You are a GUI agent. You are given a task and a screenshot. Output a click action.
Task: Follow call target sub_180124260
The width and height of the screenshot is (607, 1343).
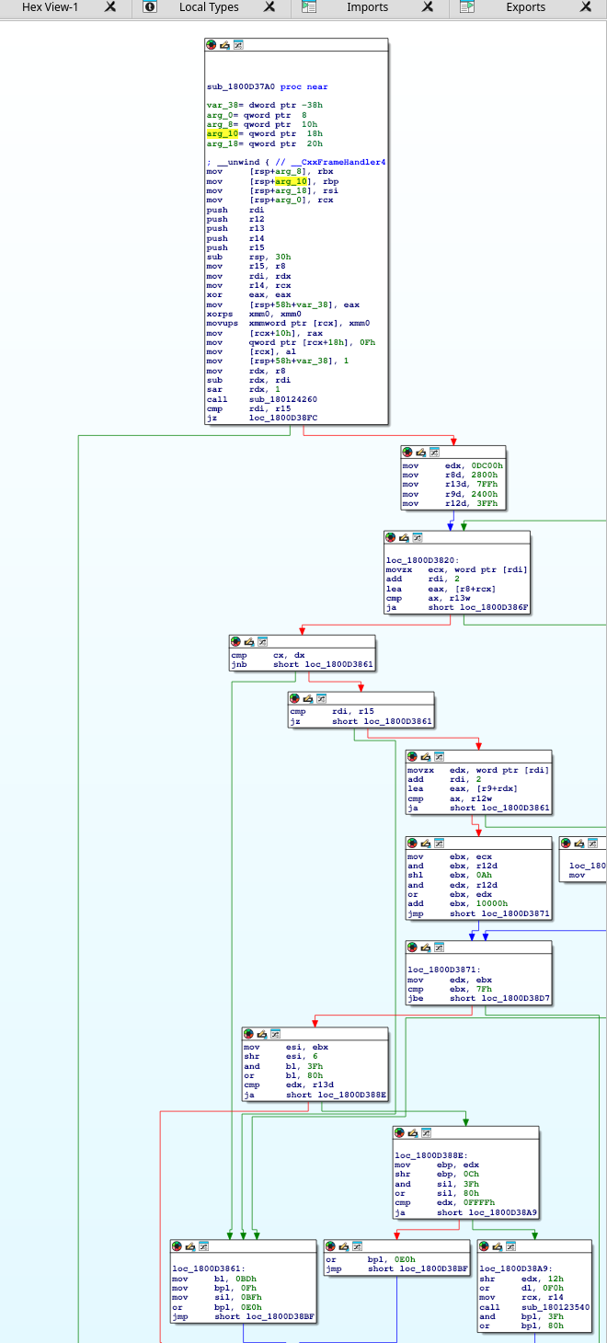point(282,399)
